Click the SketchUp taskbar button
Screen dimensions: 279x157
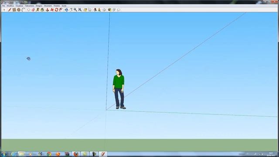coord(103,154)
